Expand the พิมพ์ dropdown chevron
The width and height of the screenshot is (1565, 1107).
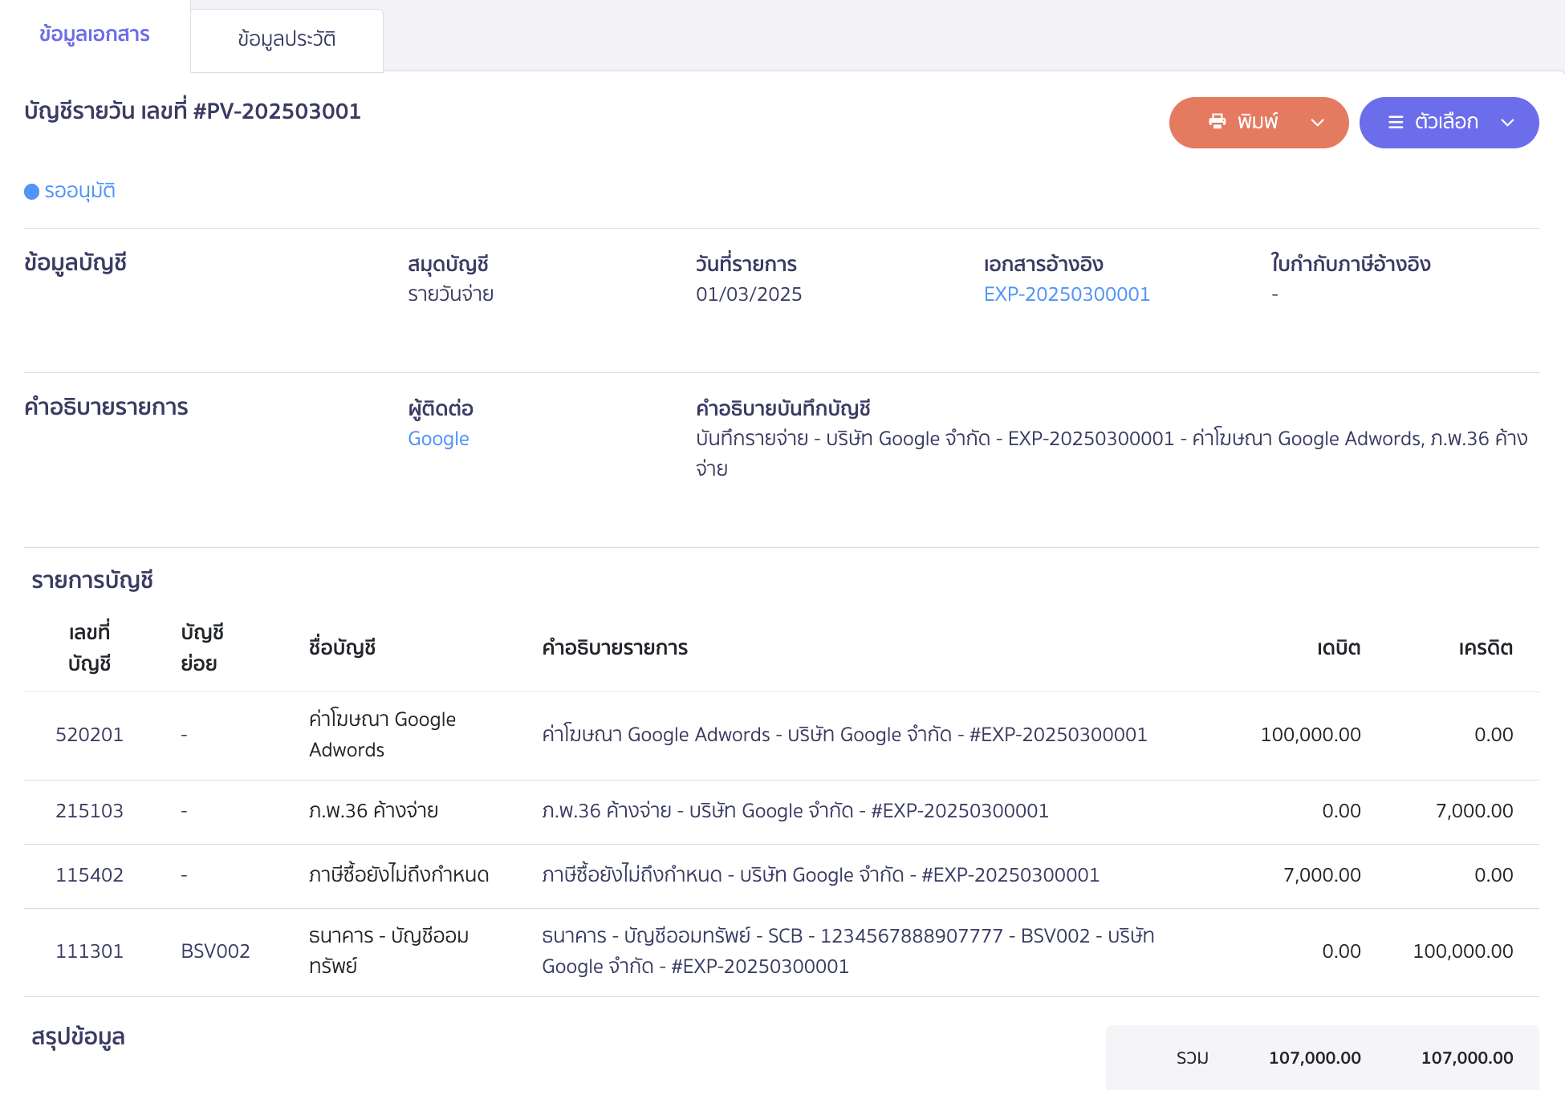tap(1317, 123)
